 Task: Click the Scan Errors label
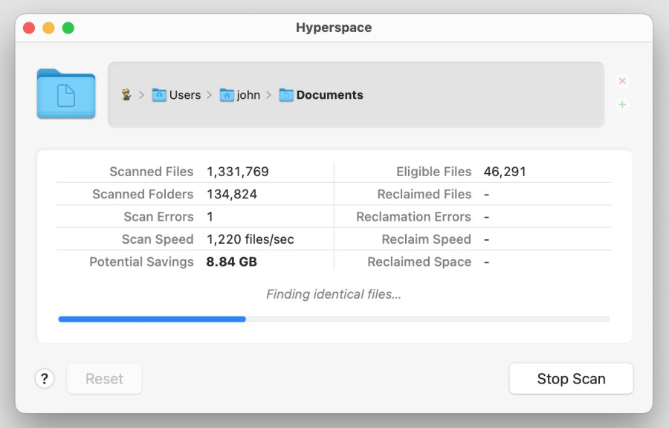[x=159, y=216]
